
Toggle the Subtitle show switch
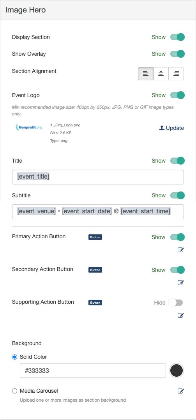(178, 195)
